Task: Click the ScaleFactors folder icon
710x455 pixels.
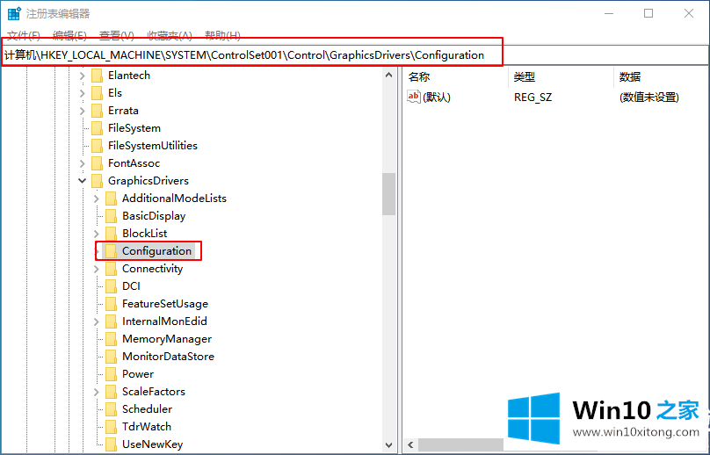Action: pos(111,392)
